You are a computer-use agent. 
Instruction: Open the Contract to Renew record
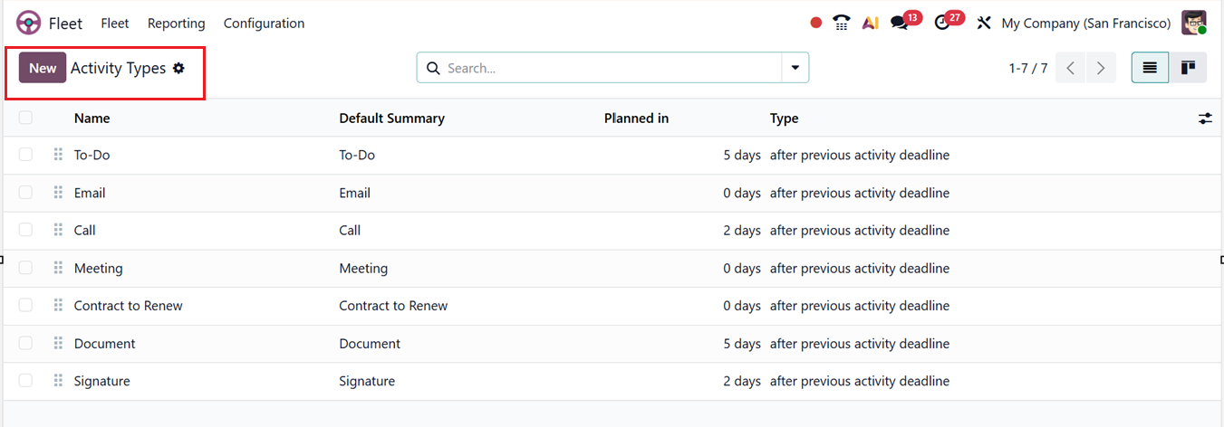pos(128,306)
